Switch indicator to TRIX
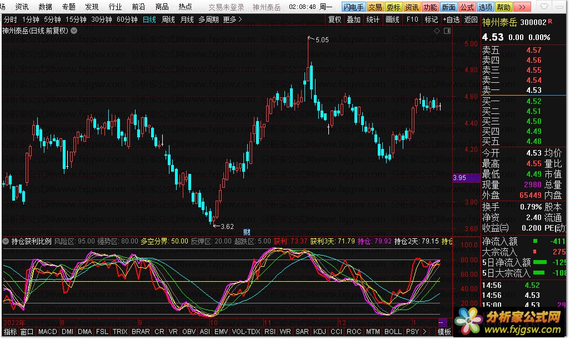The height and width of the screenshot is (339, 570). point(120,332)
